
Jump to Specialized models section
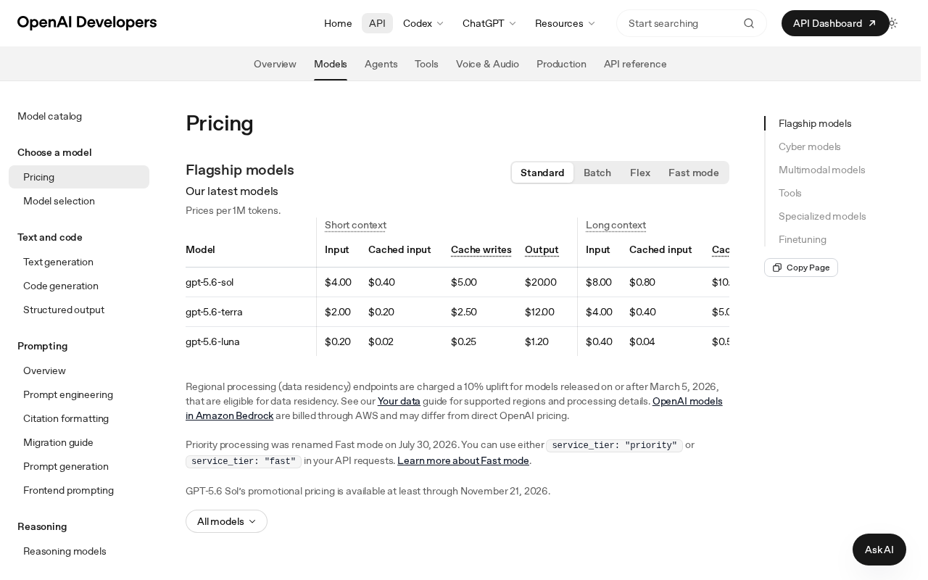coord(822,216)
